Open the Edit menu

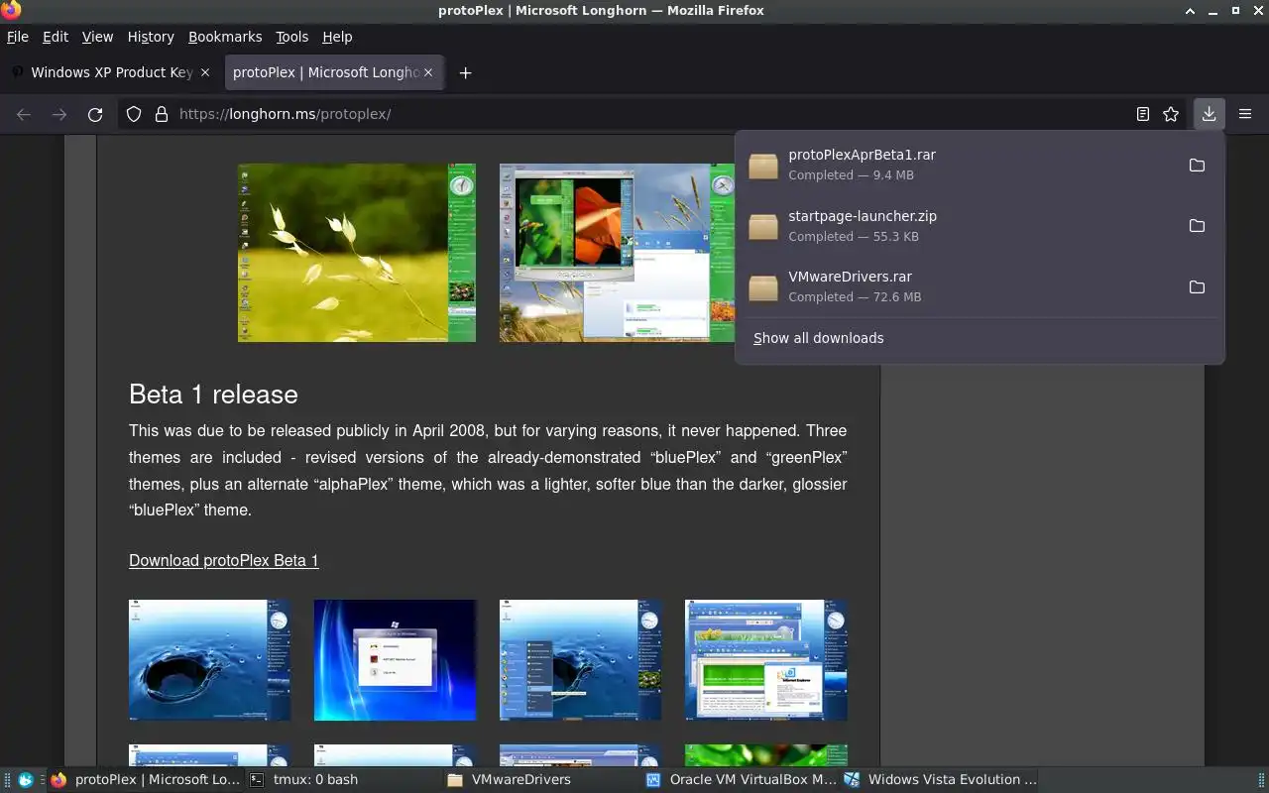pos(56,37)
